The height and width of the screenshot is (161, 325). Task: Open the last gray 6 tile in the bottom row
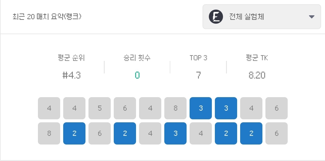click(x=277, y=133)
